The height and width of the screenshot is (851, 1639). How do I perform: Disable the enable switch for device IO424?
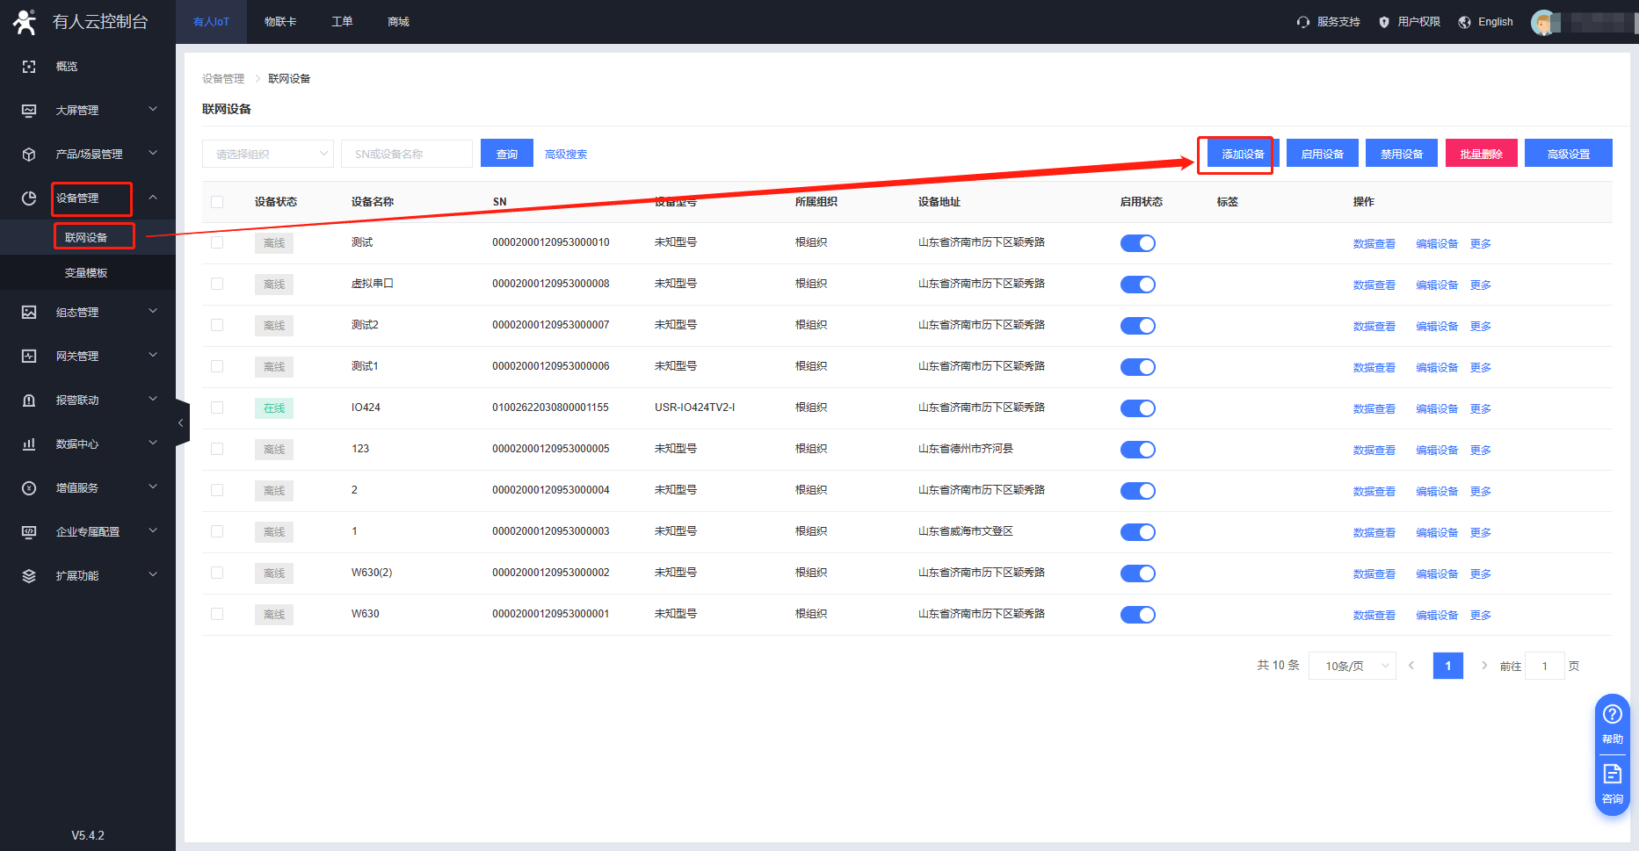tap(1137, 408)
